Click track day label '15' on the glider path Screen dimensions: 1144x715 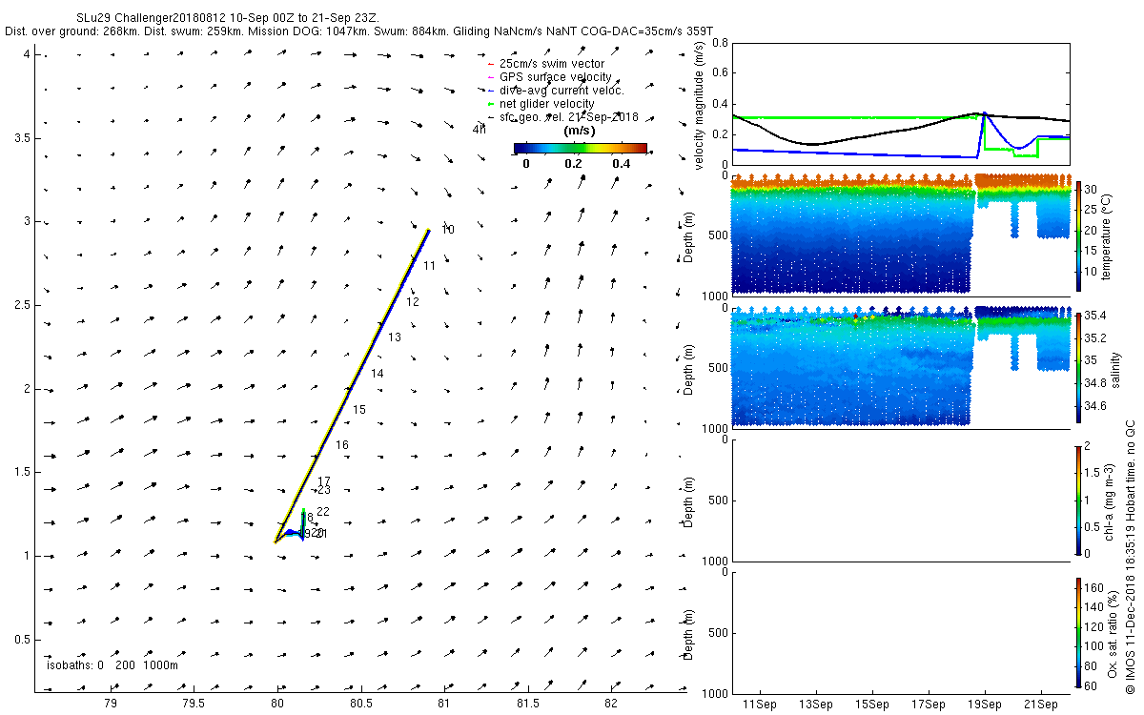tap(359, 410)
